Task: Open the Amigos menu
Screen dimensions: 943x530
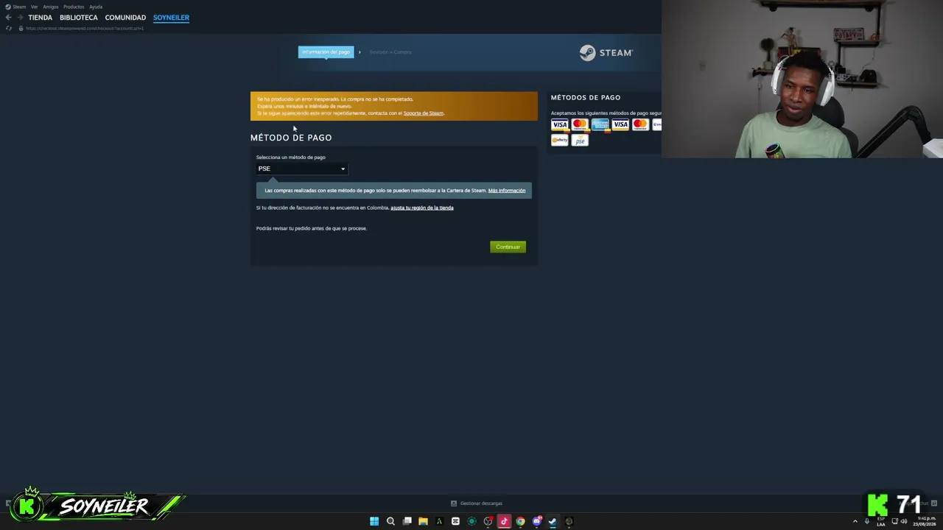Action: pos(51,7)
